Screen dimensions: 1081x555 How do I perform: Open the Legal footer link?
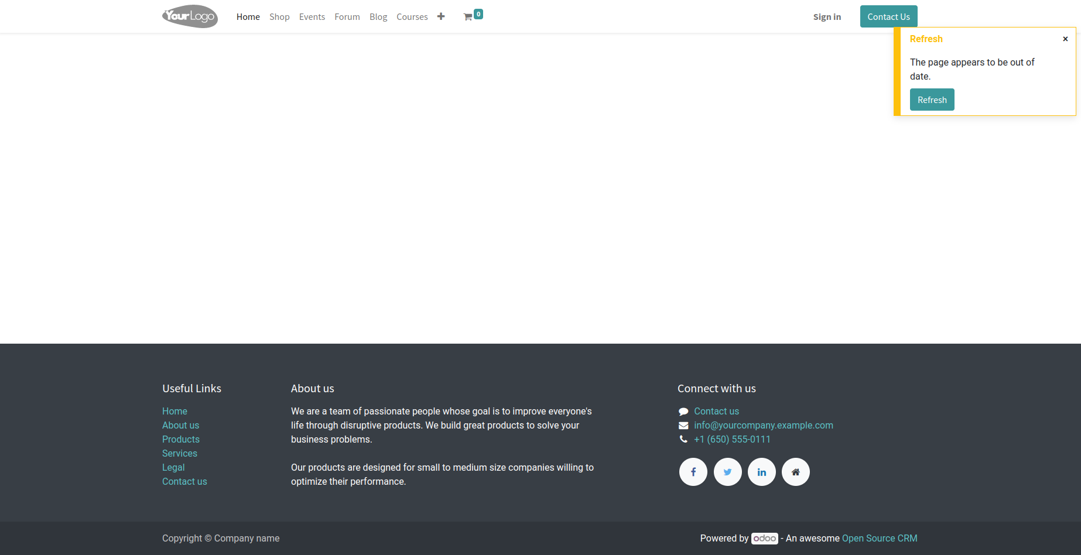[173, 467]
